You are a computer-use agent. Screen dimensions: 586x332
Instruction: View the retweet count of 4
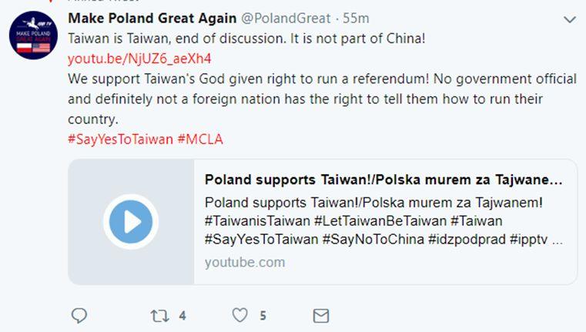[x=182, y=316]
